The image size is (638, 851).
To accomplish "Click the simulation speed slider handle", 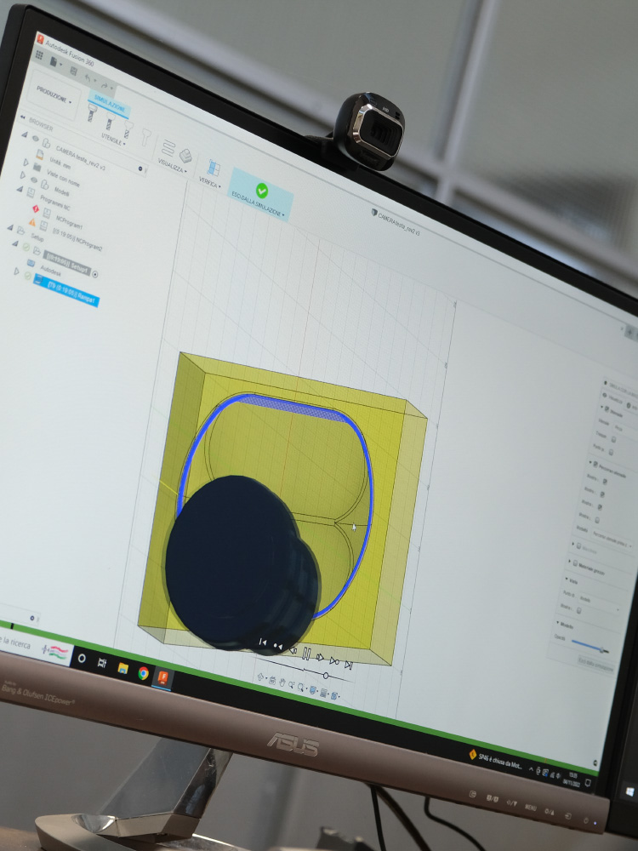I will click(x=326, y=676).
